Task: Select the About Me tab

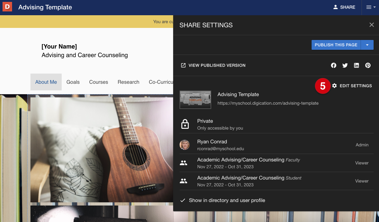Action: point(46,82)
